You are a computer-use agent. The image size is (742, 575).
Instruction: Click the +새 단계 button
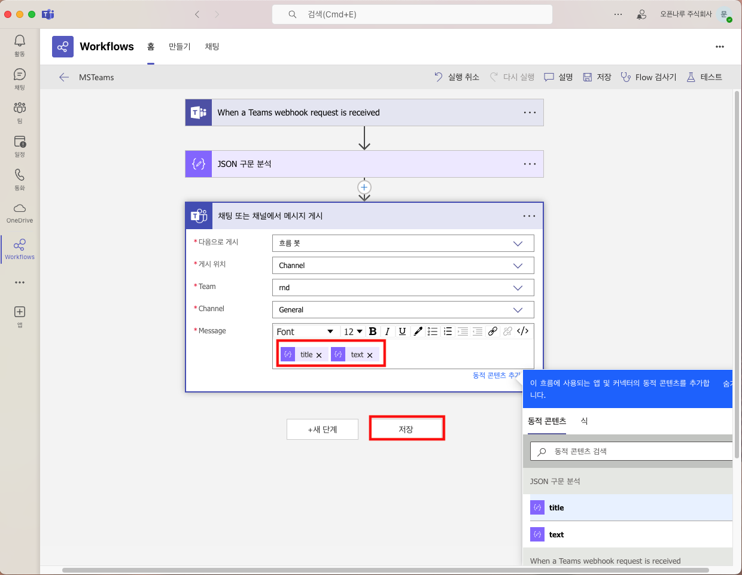[323, 429]
